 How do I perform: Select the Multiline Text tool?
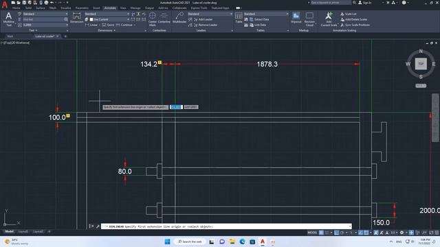pyautogui.click(x=9, y=19)
